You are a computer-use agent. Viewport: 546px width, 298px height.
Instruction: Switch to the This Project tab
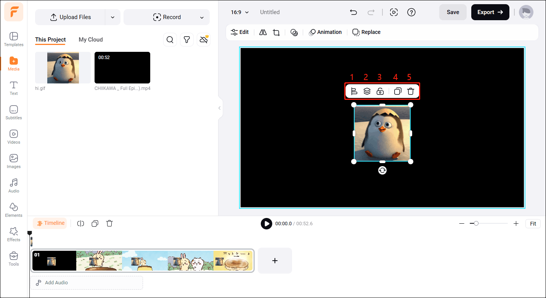(x=50, y=40)
